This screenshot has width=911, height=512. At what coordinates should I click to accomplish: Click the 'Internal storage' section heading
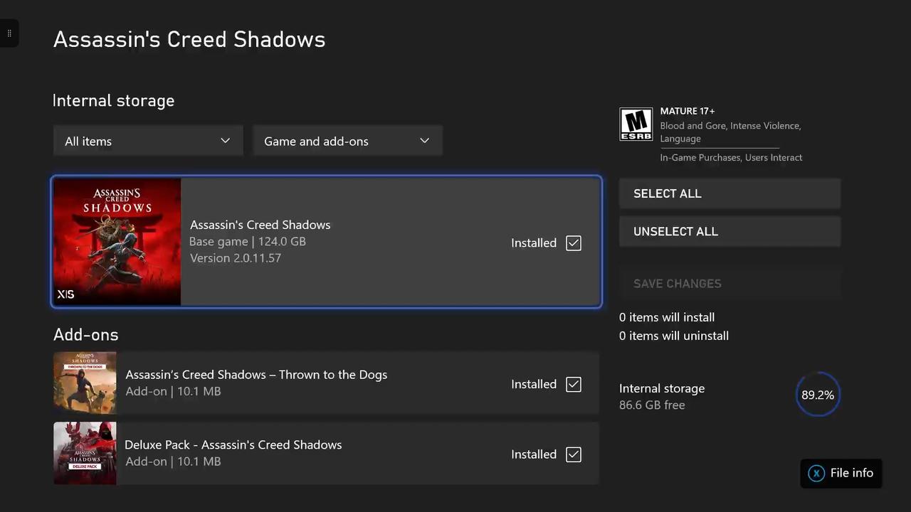pos(114,101)
